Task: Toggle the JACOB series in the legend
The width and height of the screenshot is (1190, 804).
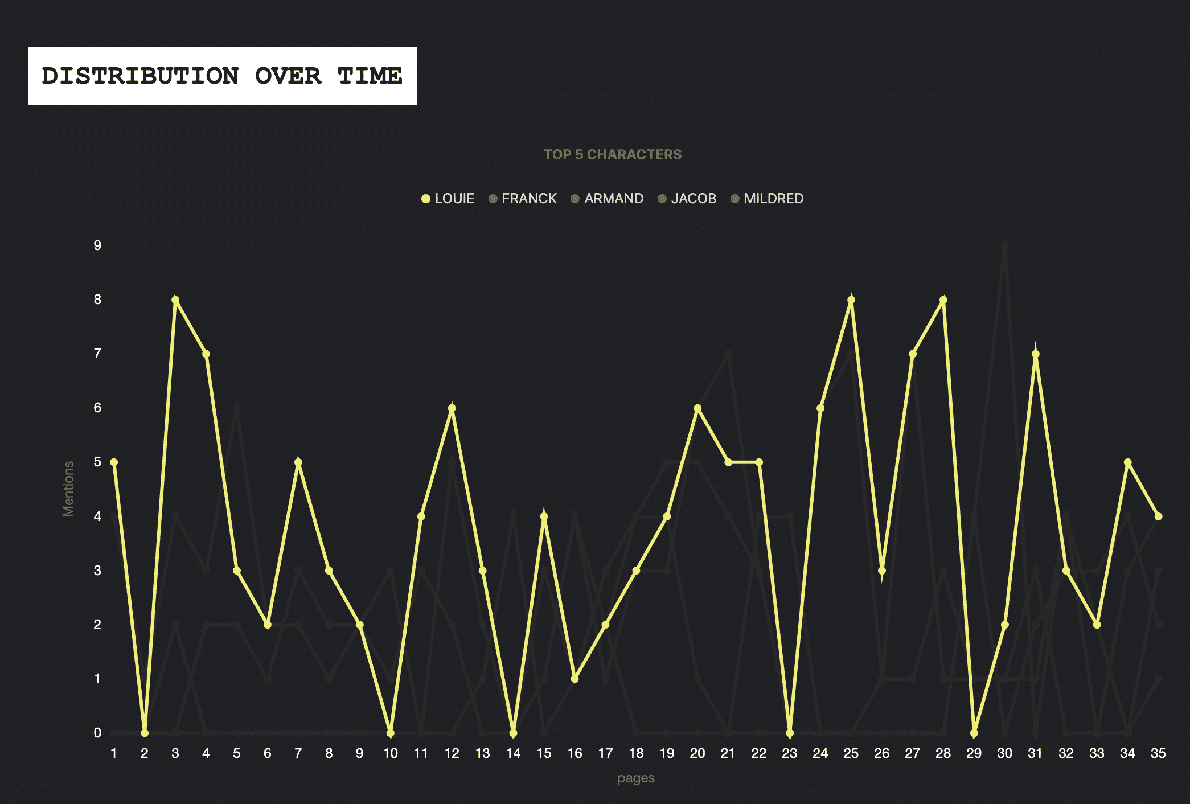Action: tap(687, 198)
